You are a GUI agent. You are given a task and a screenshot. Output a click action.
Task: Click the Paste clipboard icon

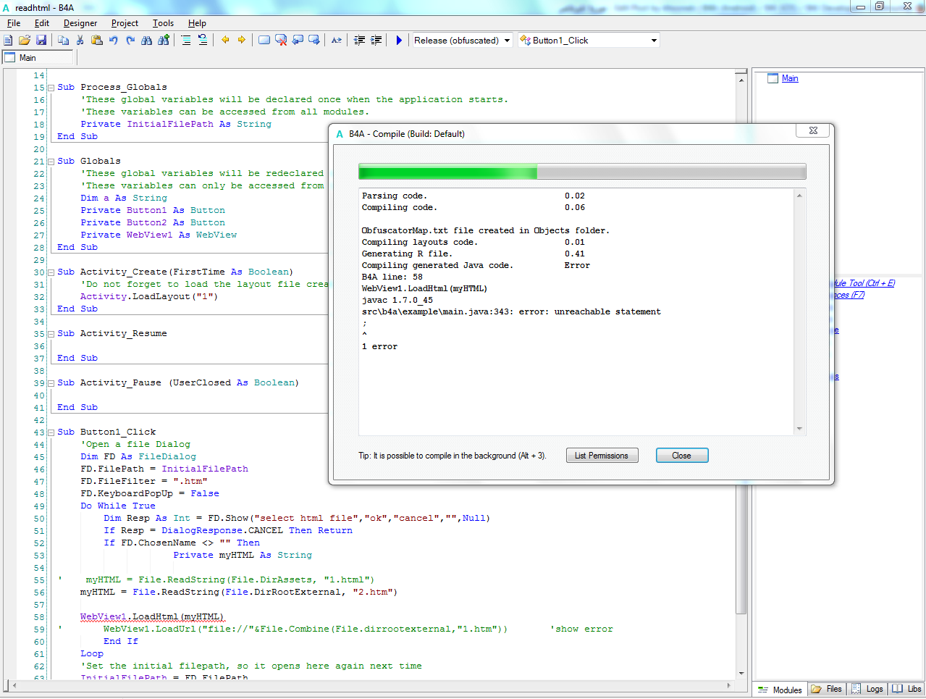(97, 41)
